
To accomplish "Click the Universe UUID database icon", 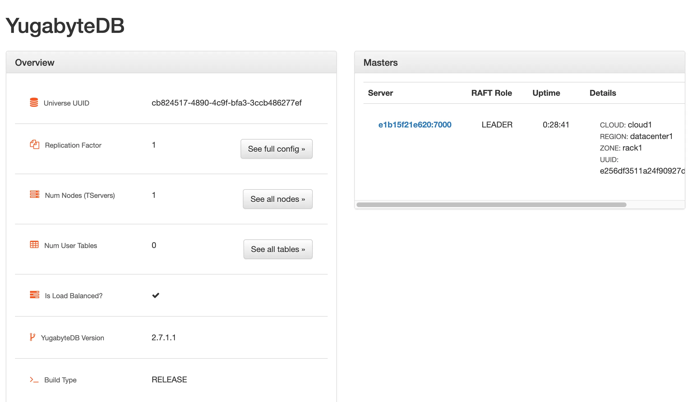I will coord(34,102).
